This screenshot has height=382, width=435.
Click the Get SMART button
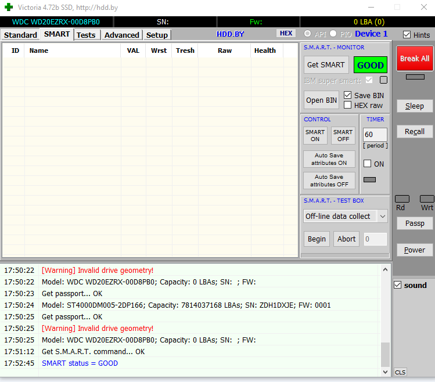point(325,65)
